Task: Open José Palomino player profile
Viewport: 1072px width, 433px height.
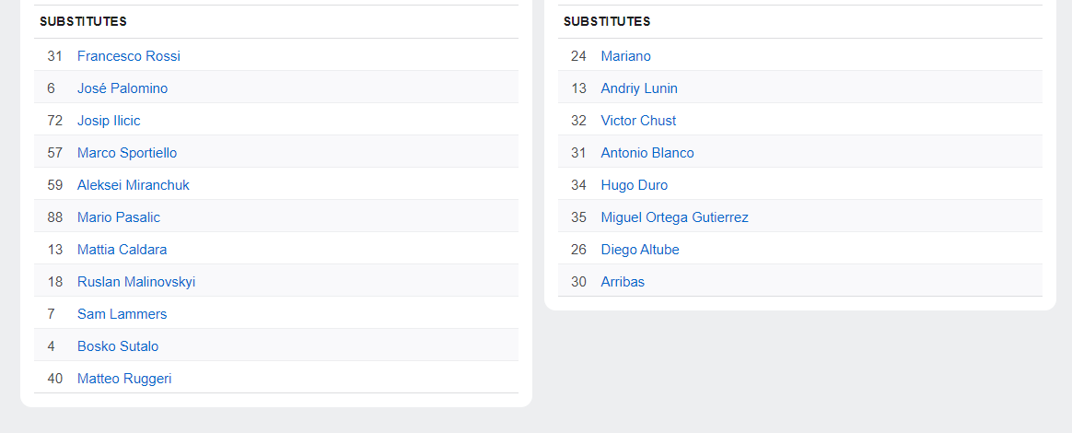Action: [x=122, y=88]
